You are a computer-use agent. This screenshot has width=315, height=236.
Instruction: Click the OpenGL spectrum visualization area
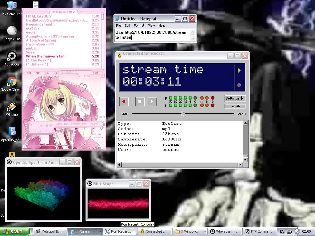[43, 194]
